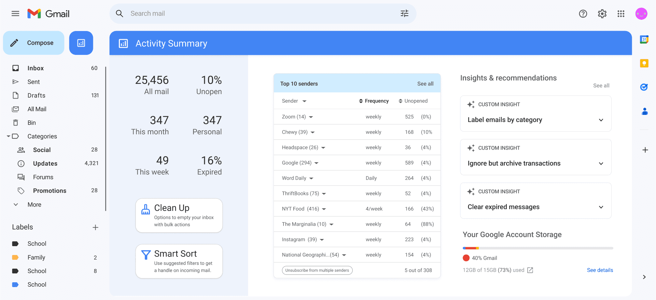The height and width of the screenshot is (300, 656).
Task: Open Google Calendar side panel icon
Action: point(644,40)
